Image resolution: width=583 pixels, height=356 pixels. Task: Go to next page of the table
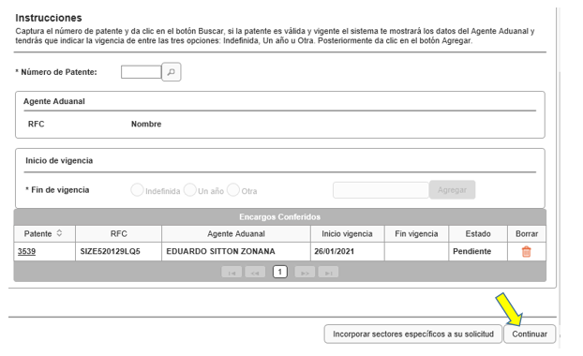click(x=305, y=273)
